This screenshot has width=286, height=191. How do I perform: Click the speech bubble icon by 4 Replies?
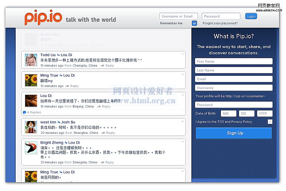click(24, 112)
